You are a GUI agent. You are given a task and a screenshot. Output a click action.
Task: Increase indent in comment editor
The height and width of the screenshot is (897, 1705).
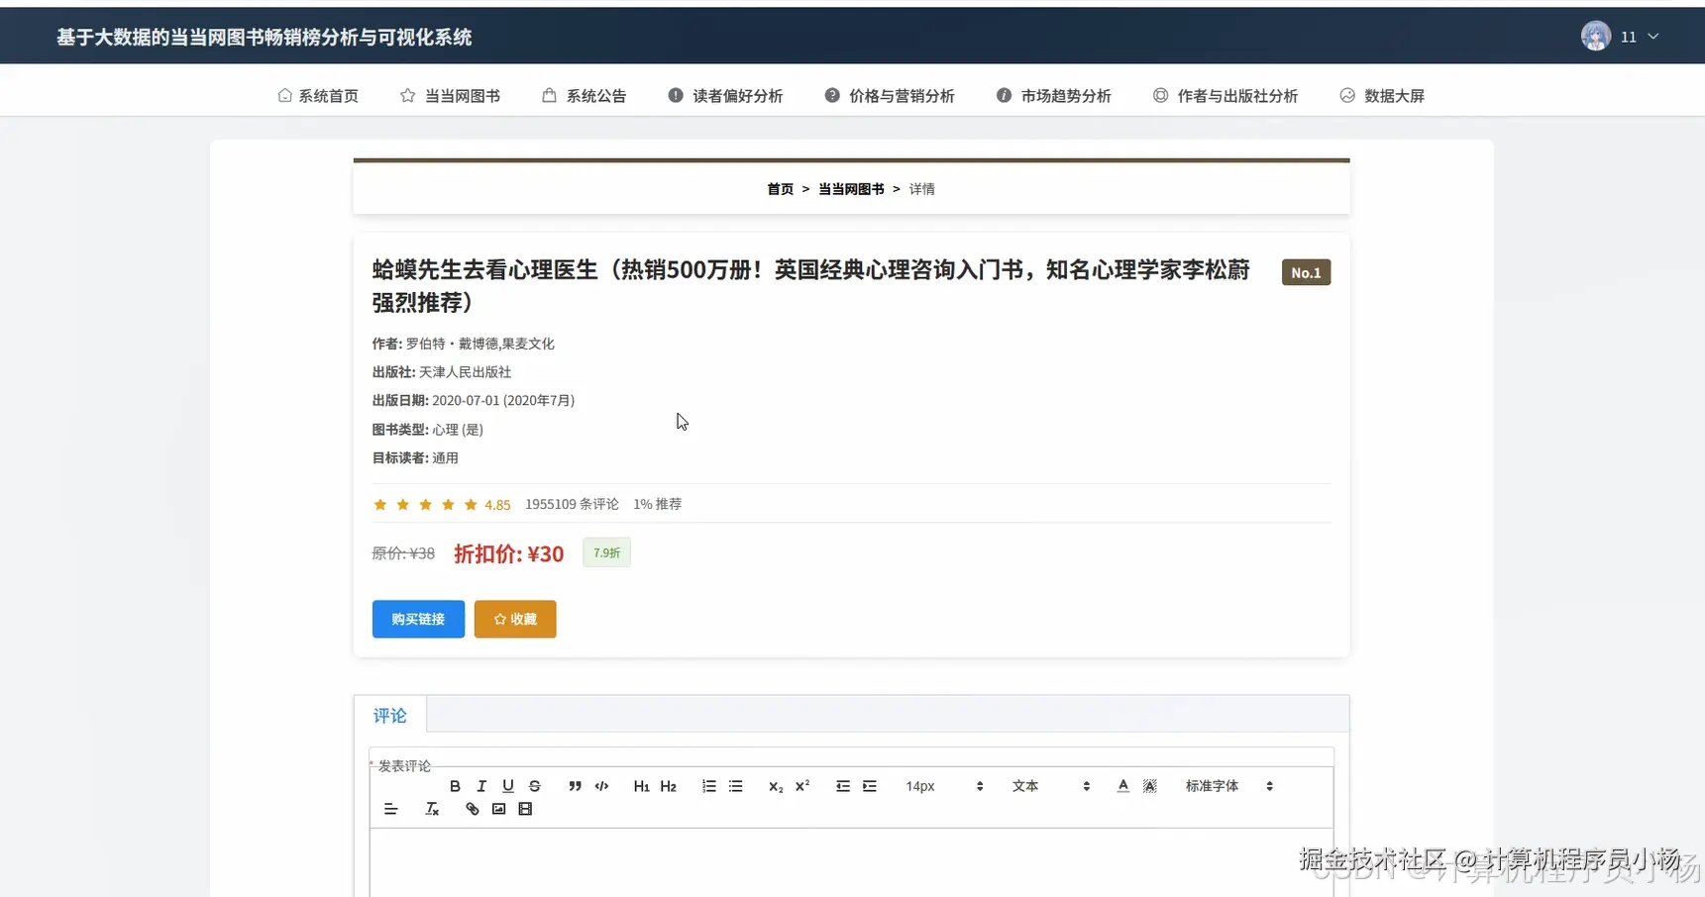tap(870, 786)
